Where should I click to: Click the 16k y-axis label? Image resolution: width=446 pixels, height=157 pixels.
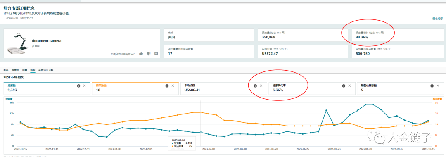coord(12,103)
